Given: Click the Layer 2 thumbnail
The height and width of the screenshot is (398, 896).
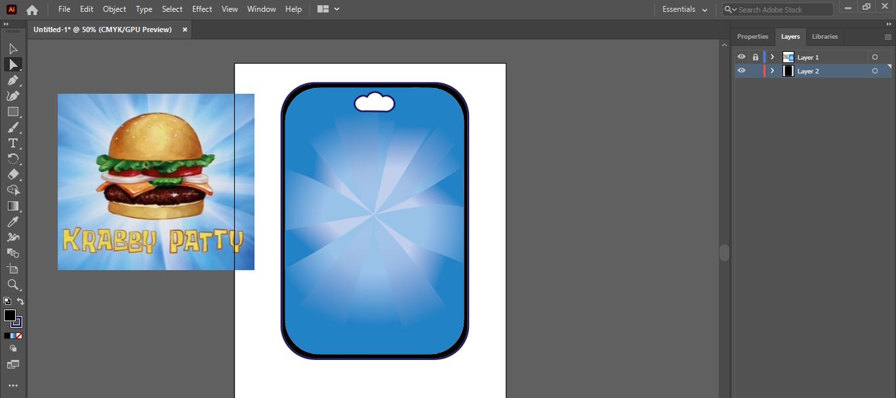Looking at the screenshot, I should tap(788, 71).
